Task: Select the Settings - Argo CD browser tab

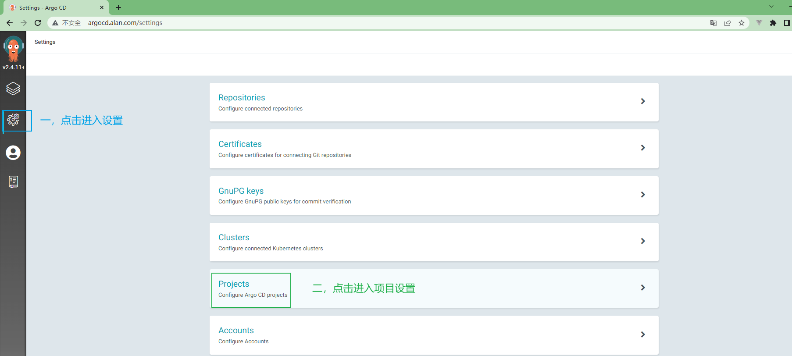Action: (56, 7)
